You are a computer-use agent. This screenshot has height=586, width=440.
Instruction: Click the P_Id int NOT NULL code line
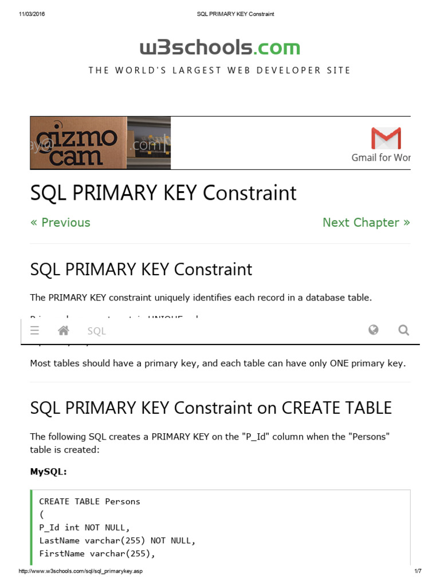click(x=85, y=528)
